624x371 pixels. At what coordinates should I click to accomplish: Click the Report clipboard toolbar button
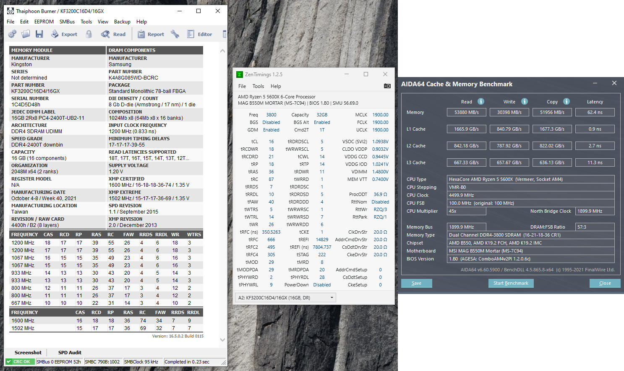(x=151, y=34)
